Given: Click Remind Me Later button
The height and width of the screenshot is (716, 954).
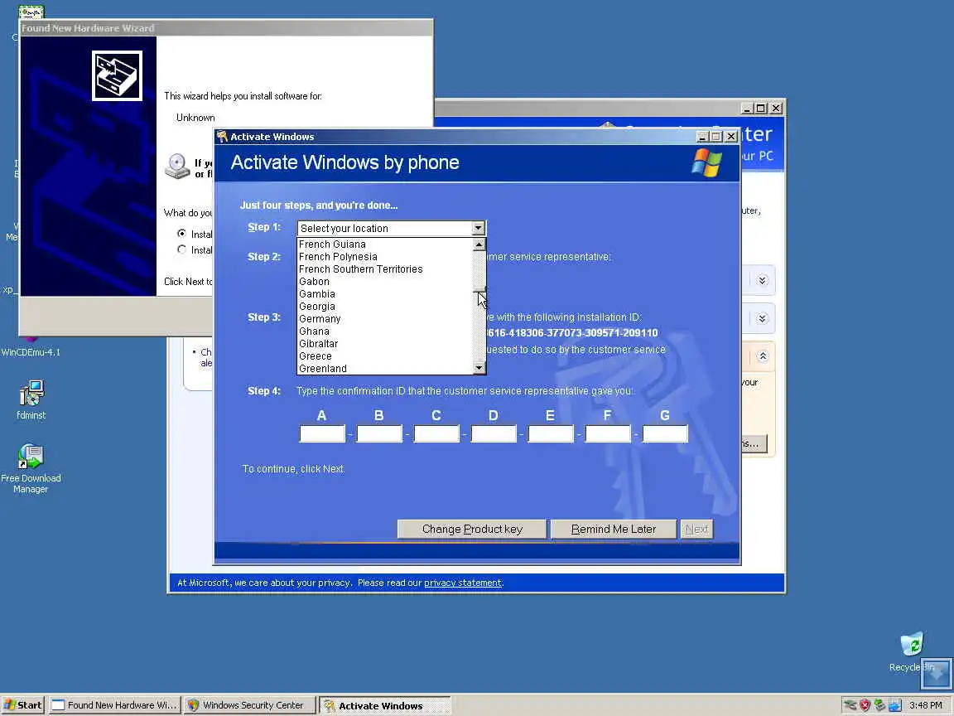Looking at the screenshot, I should click(614, 529).
